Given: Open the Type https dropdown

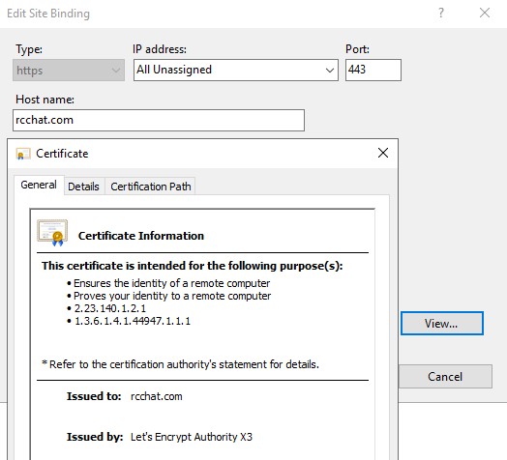Looking at the screenshot, I should [69, 71].
